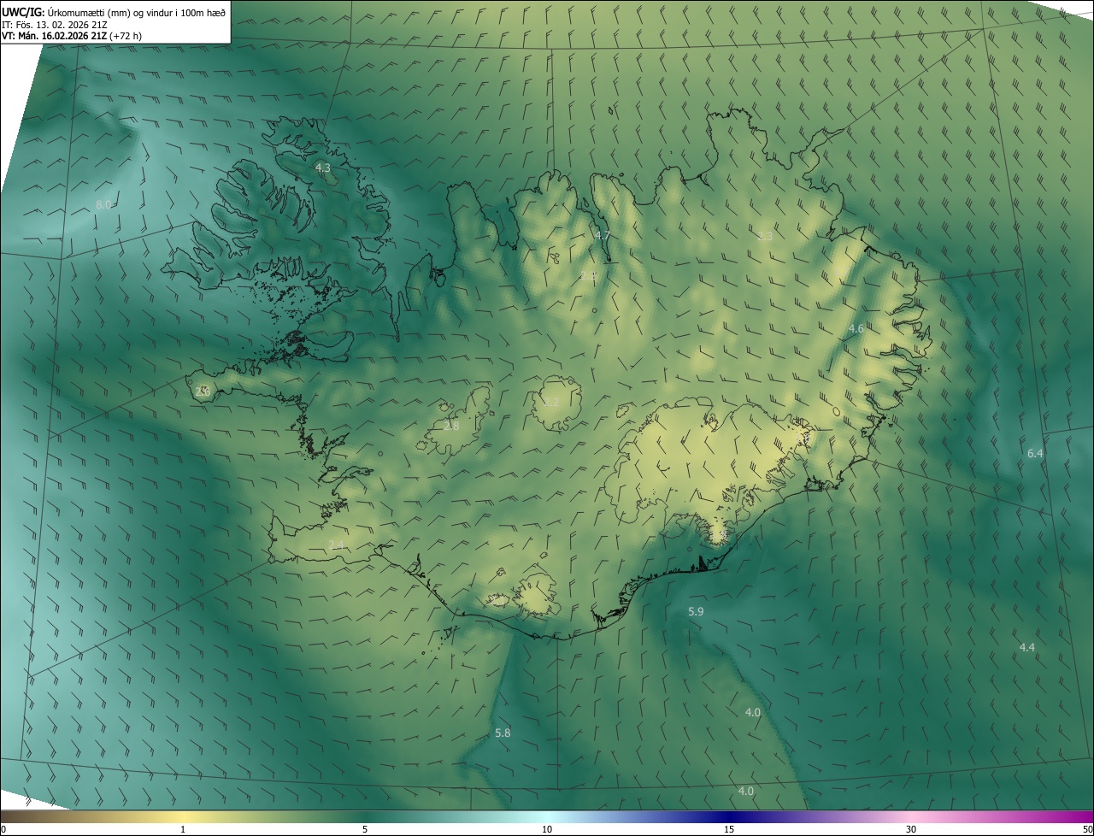Viewport: 1094px width, 836px height.
Task: Click the 5.8 value label over the sea
Action: (x=503, y=733)
